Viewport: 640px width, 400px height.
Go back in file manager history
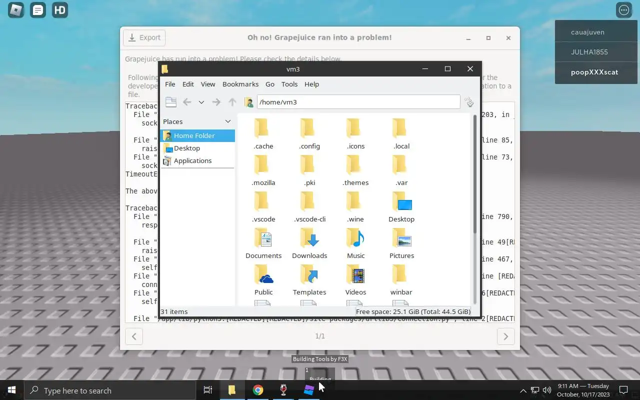click(187, 102)
